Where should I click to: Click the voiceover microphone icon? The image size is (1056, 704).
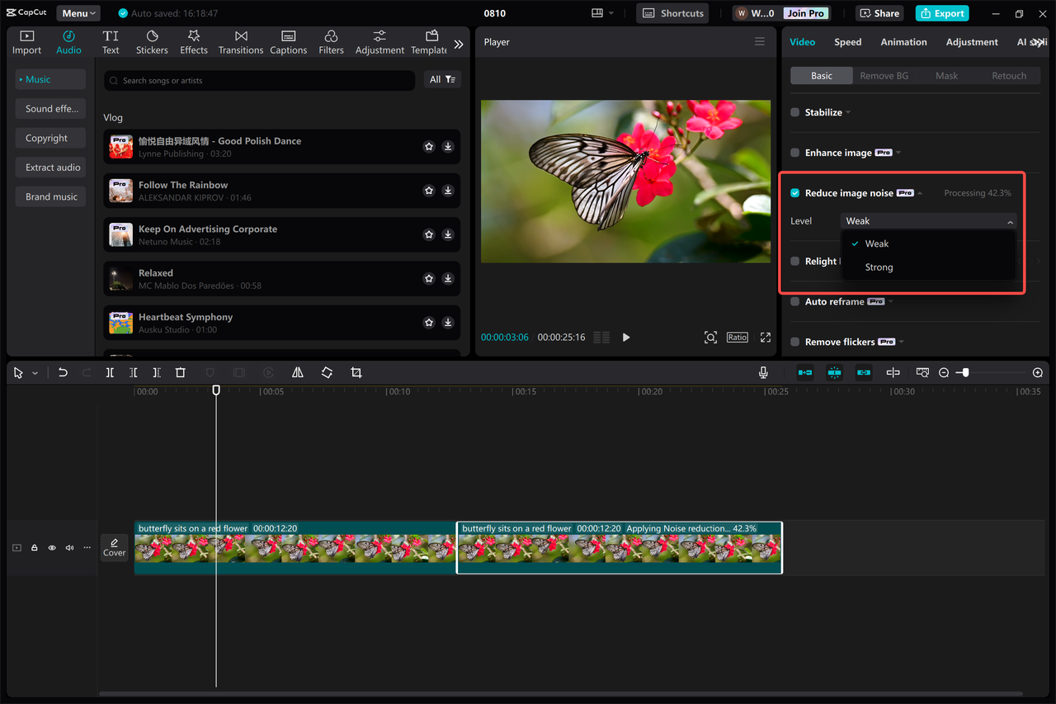762,372
